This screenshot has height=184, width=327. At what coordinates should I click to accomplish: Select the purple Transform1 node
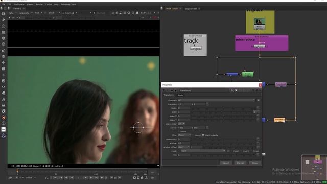(281, 84)
